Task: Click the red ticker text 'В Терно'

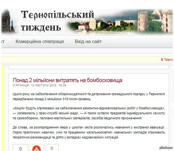Action: click(x=167, y=60)
